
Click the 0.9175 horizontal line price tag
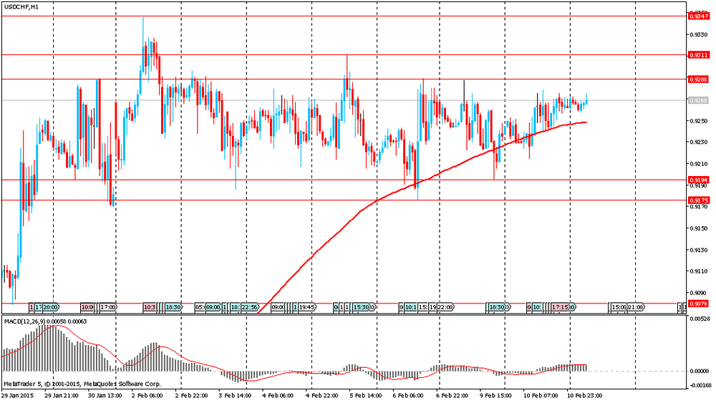click(x=699, y=200)
